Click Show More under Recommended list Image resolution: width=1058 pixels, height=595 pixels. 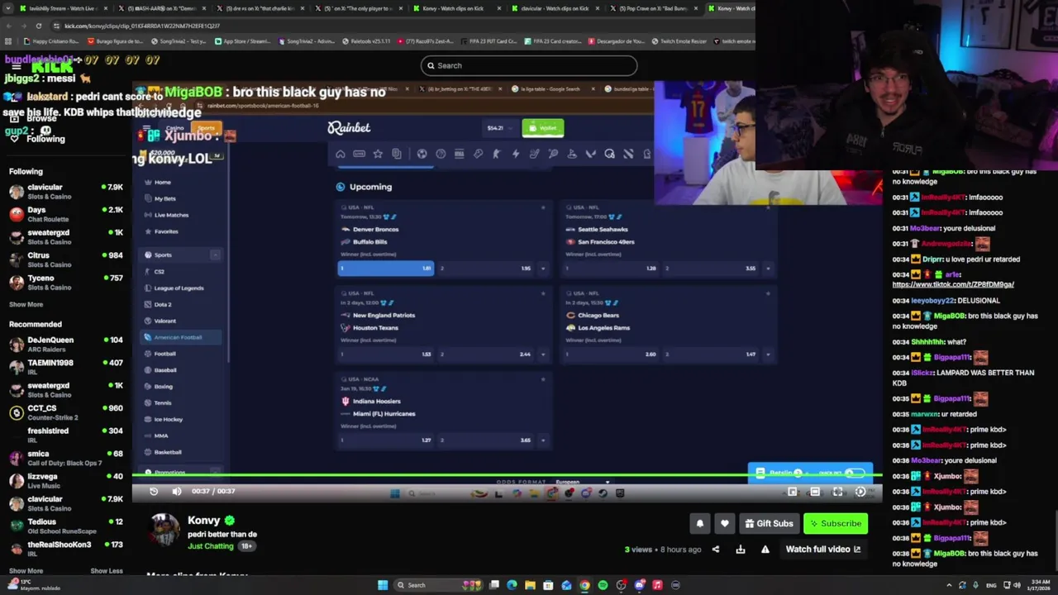tap(26, 570)
